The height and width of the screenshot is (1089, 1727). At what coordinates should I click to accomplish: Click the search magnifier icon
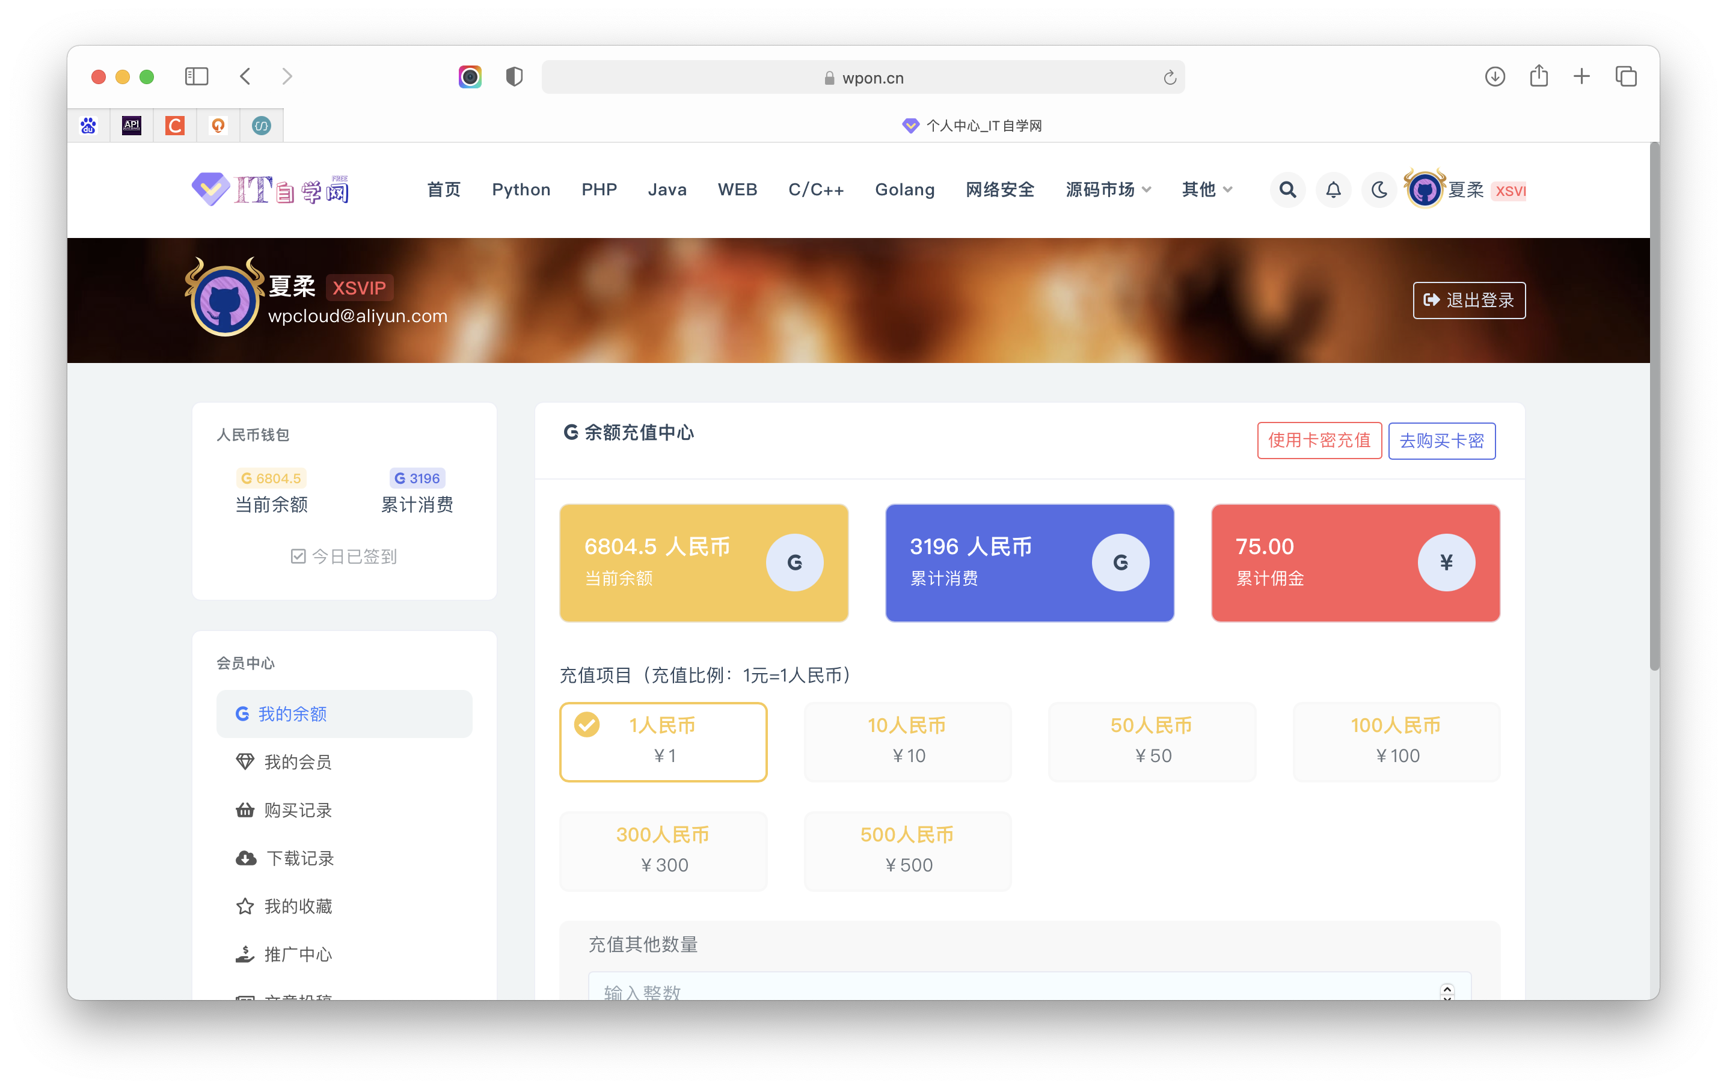coord(1287,190)
